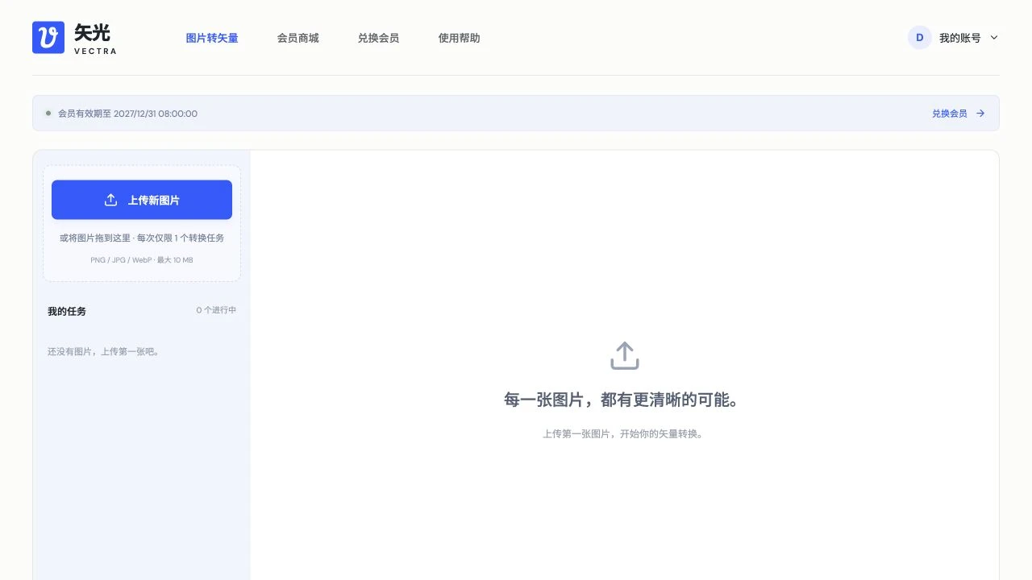Click the large upload icon in the empty area
Viewport: 1032px width, 580px height.
click(x=625, y=356)
